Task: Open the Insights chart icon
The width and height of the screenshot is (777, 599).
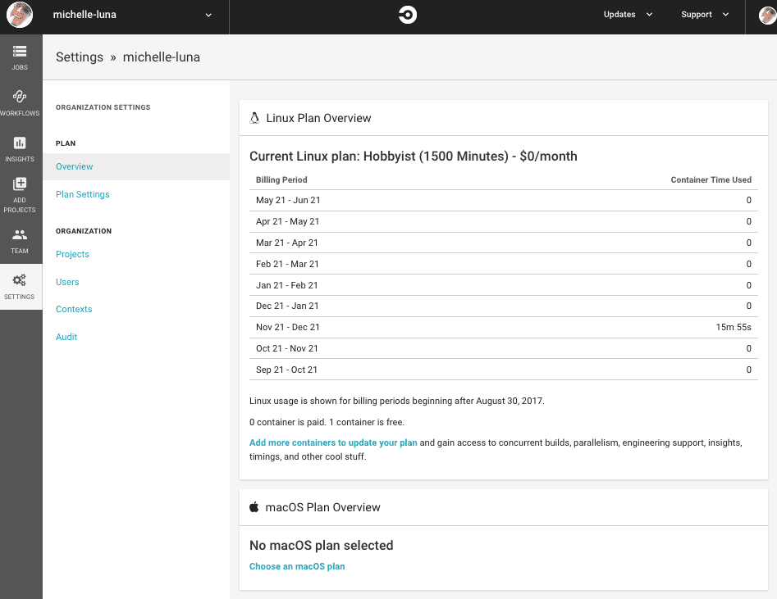Action: [20, 143]
